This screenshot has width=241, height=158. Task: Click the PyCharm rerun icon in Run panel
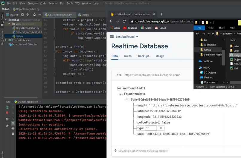point(7,107)
